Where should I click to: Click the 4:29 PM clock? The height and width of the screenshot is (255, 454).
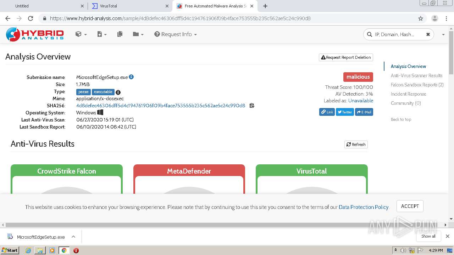tap(436, 250)
